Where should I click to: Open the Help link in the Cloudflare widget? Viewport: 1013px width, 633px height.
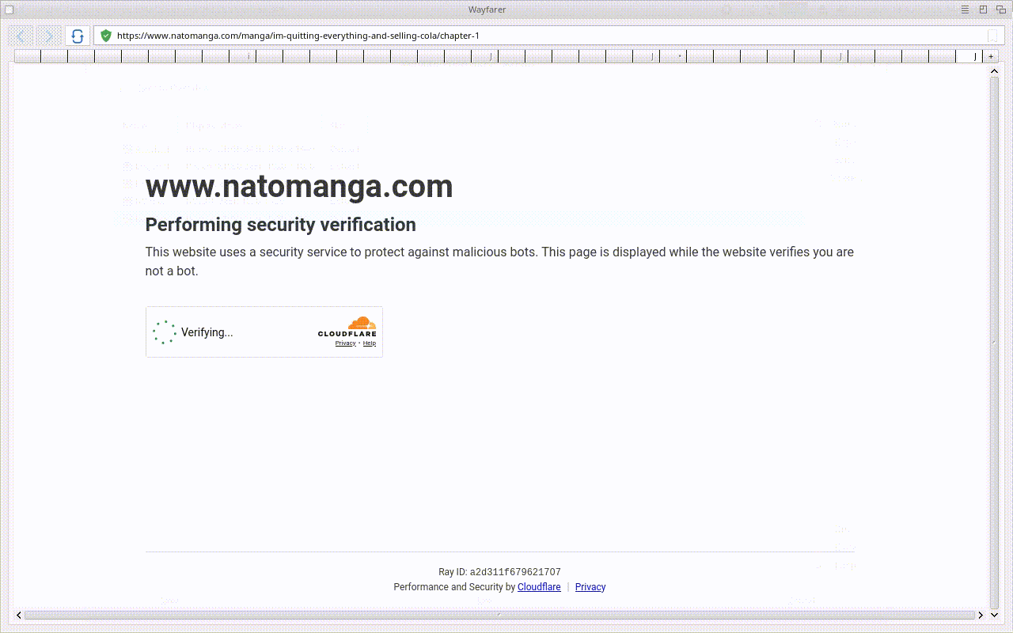coord(370,343)
